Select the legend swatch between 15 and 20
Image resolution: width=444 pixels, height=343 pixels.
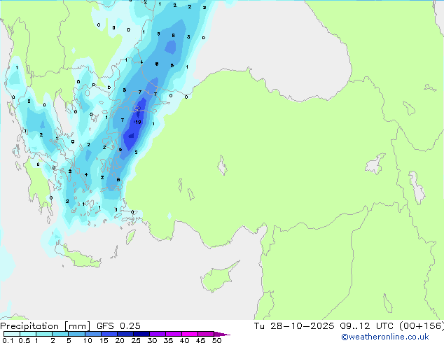[x=109, y=334]
